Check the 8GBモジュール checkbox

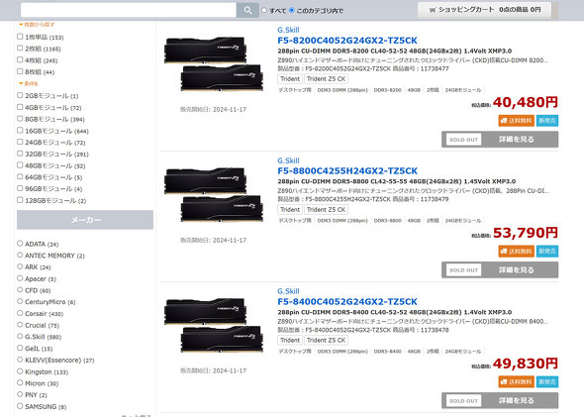coord(20,119)
